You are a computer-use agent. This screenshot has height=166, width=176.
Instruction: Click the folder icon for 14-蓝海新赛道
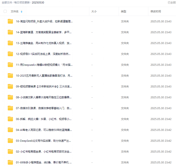pyautogui.click(x=10, y=32)
